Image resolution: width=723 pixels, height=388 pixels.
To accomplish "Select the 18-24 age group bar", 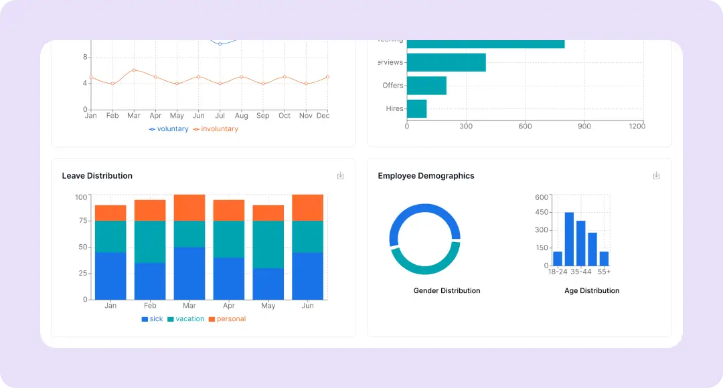I will click(x=557, y=258).
